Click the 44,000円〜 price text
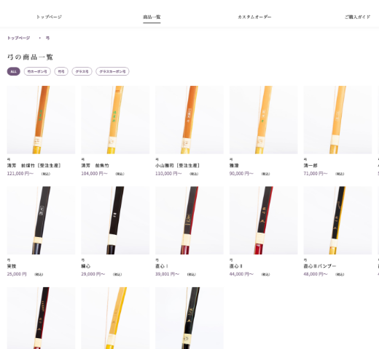Screen dimensions: 379x349 [x=241, y=274]
